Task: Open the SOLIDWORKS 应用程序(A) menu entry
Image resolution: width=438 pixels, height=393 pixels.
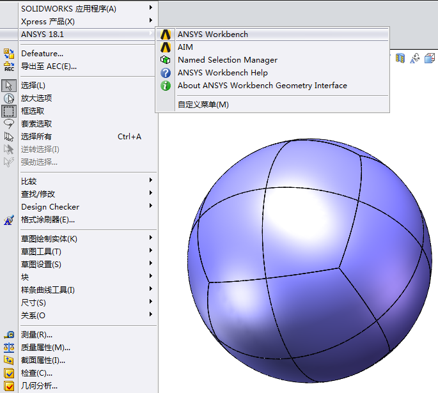Action: tap(68, 9)
